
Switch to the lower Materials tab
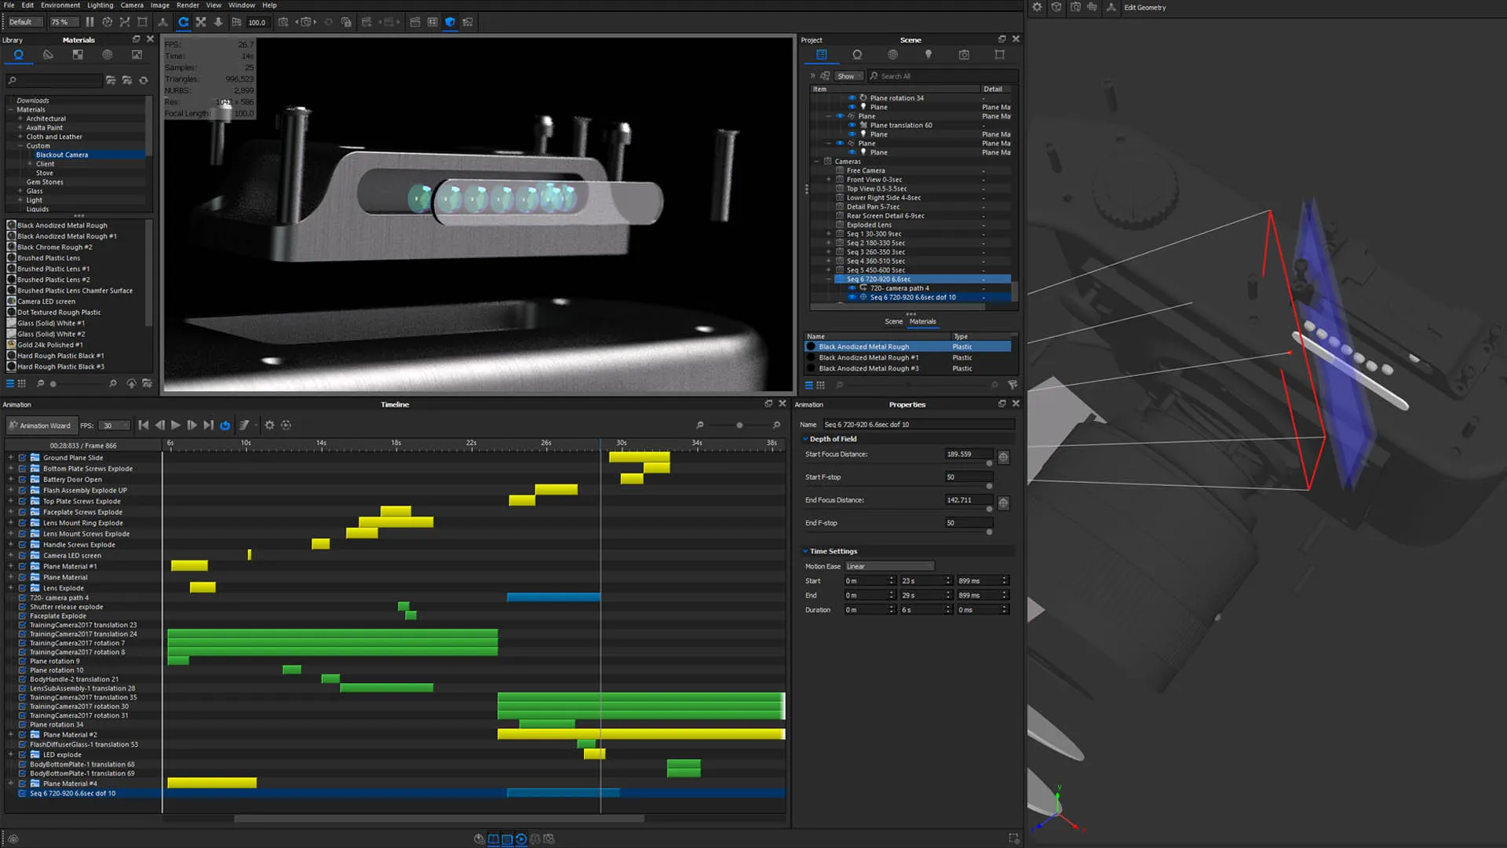coord(922,321)
